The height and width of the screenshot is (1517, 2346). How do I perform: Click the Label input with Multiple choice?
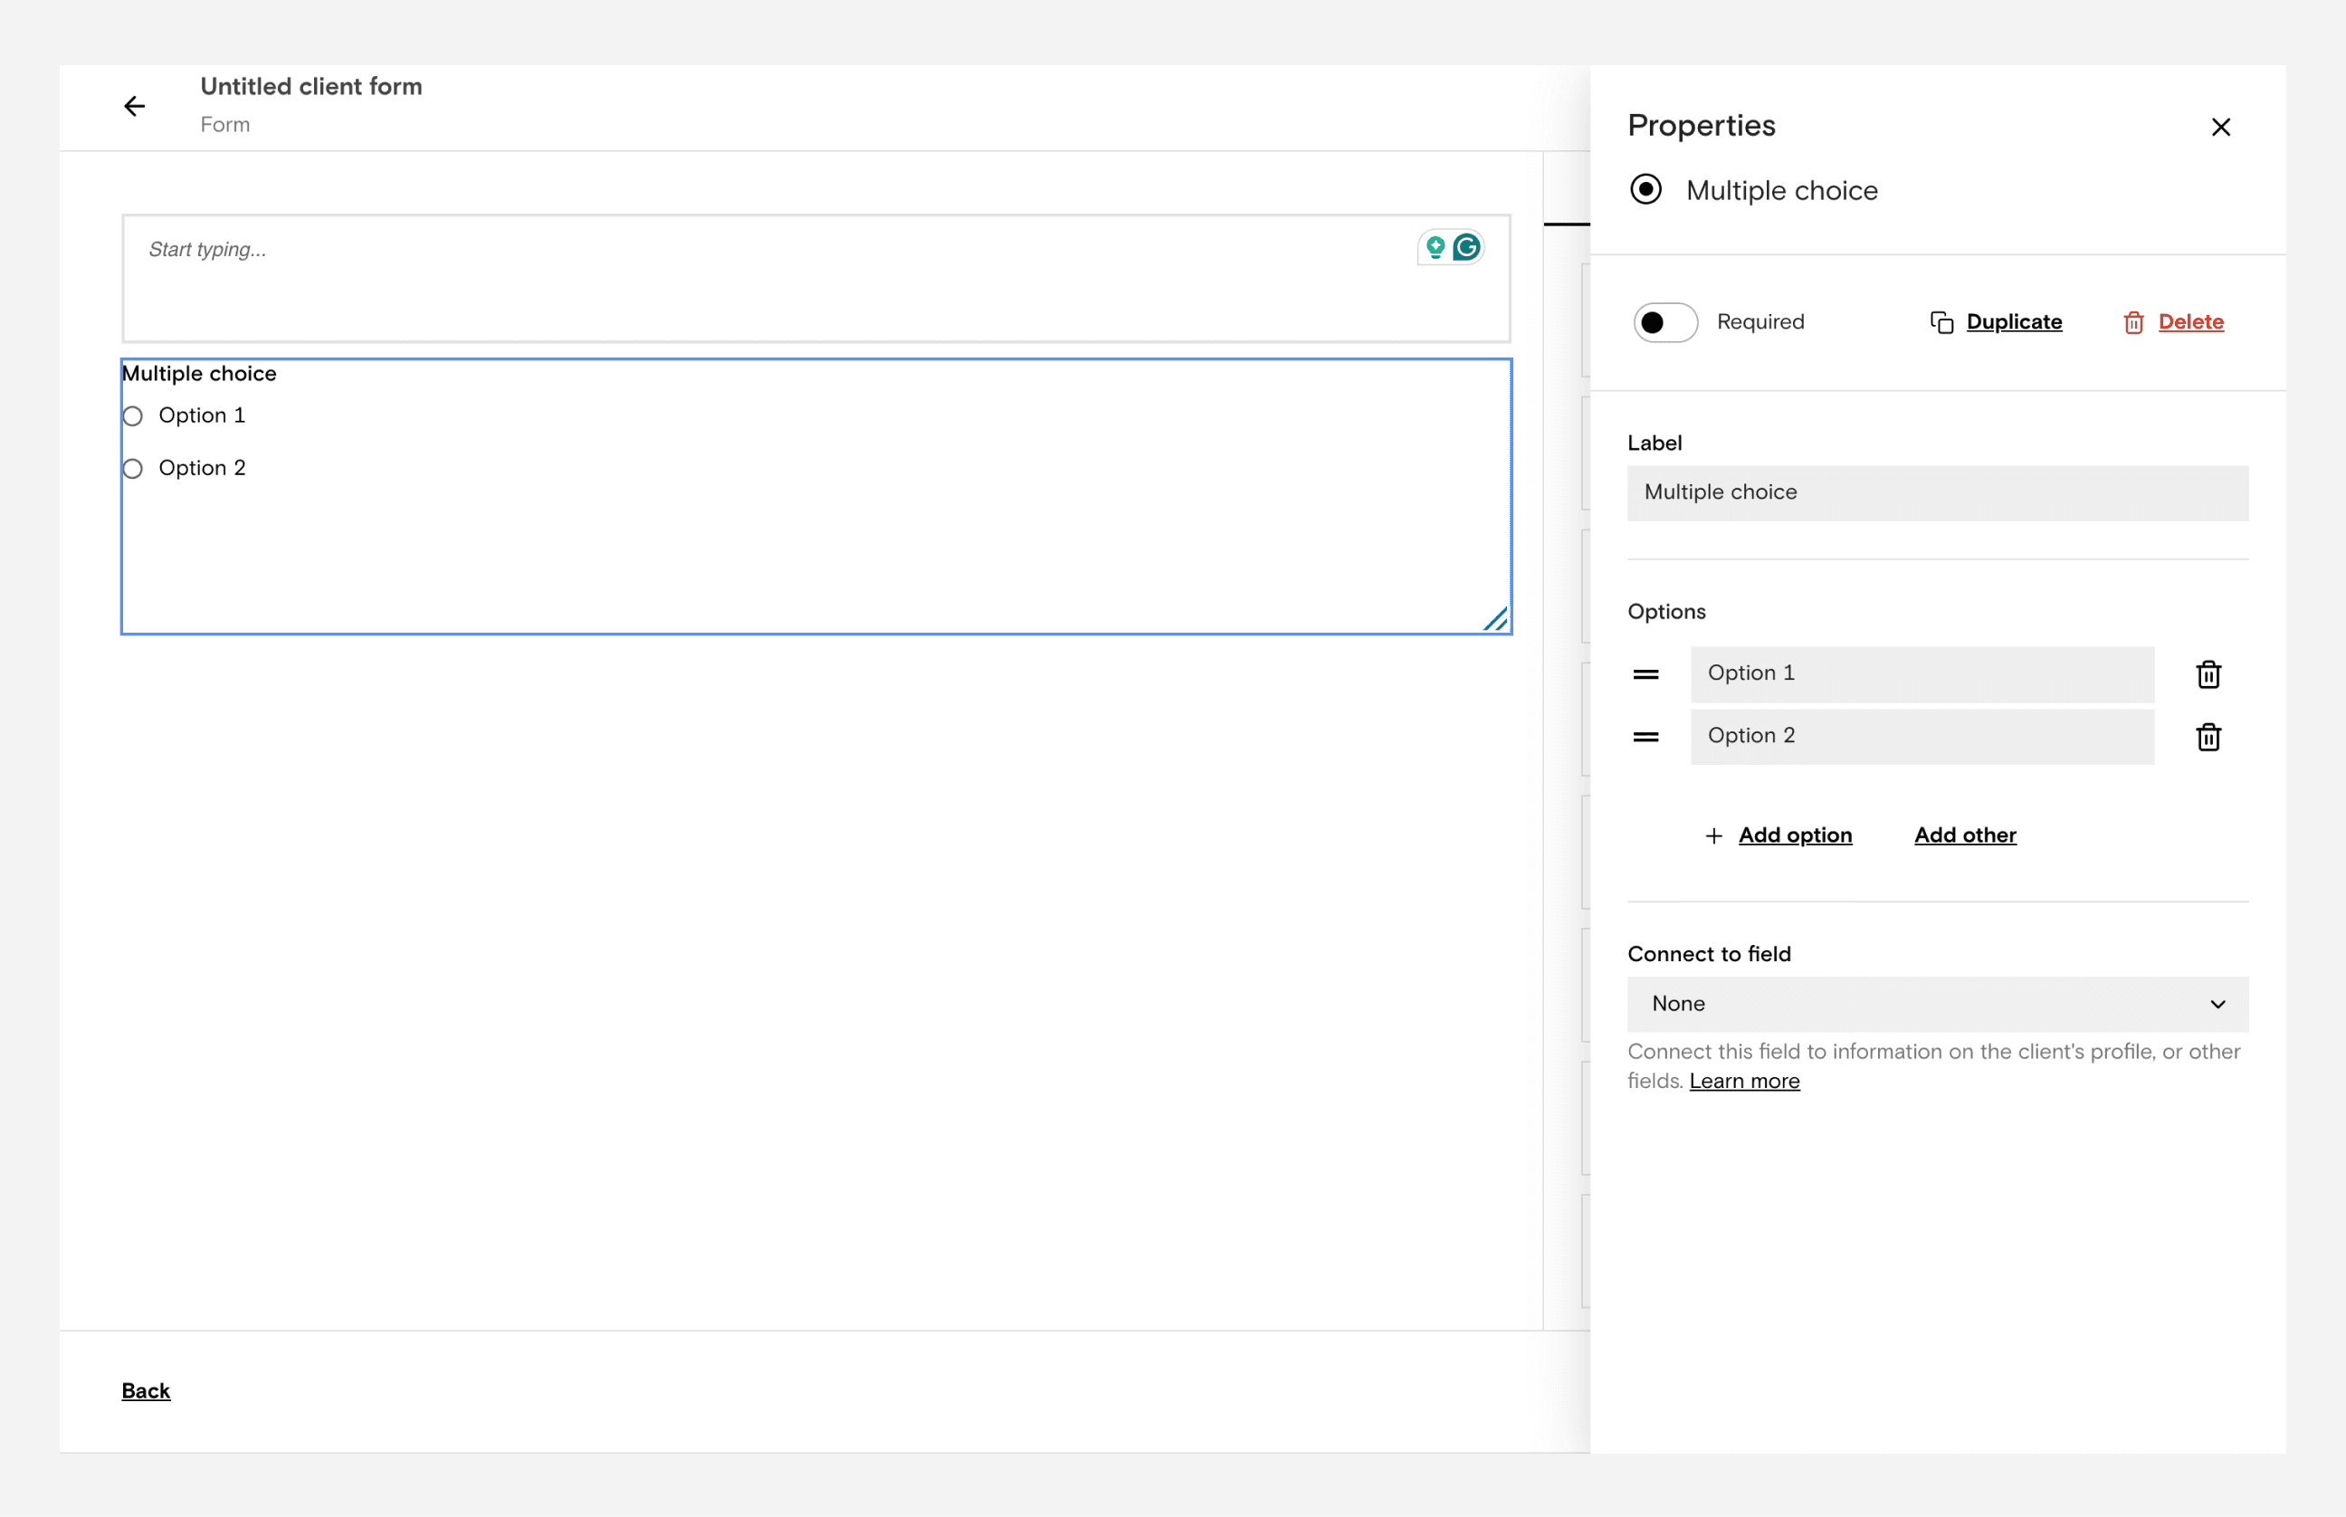coord(1936,492)
